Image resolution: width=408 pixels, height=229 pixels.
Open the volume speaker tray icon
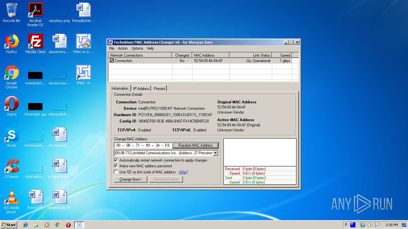pos(370,225)
